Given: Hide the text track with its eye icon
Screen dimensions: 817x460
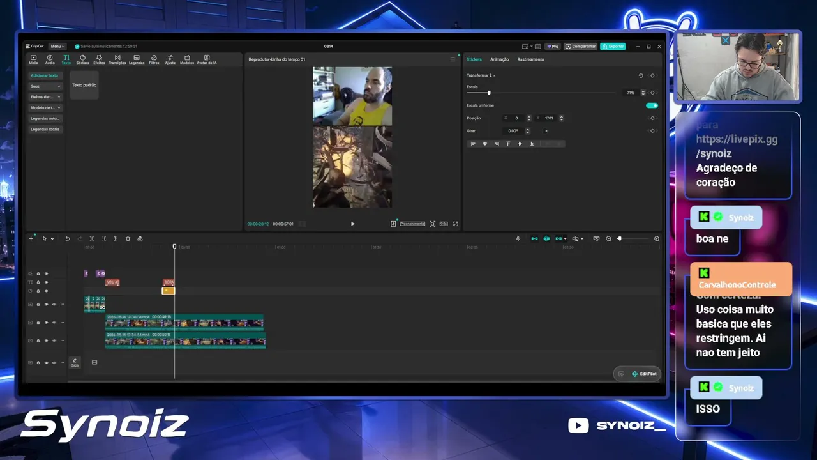Looking at the screenshot, I should coord(46,282).
